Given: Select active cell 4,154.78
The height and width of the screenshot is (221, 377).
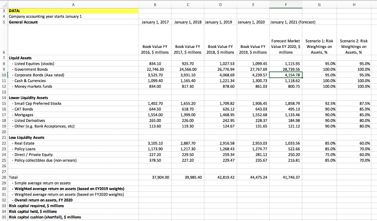Looking at the screenshot, I should [286, 75].
